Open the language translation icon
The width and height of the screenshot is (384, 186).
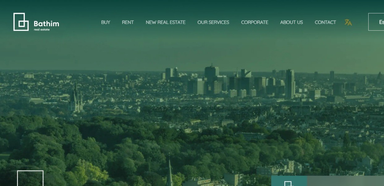pos(348,22)
